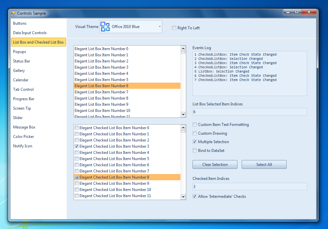
Task: Switch to the Tab Control section
Action: pyautogui.click(x=23, y=89)
